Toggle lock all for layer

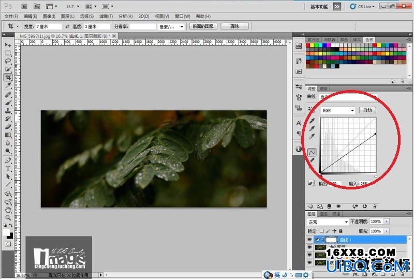(341, 231)
